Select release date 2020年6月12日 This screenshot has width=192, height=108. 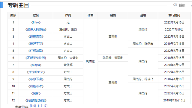tap(174, 65)
